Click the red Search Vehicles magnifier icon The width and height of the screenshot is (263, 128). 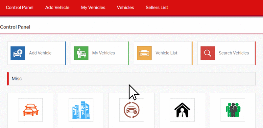(208, 53)
